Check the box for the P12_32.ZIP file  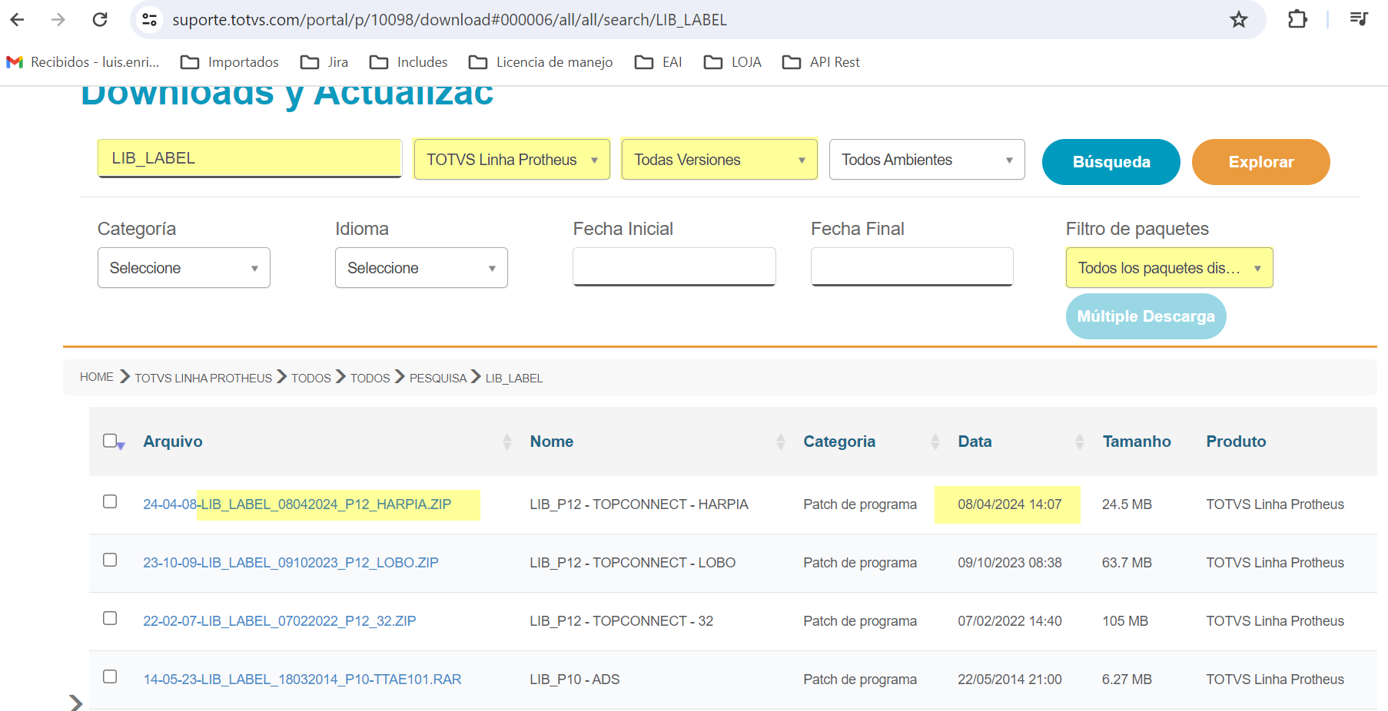tap(110, 618)
